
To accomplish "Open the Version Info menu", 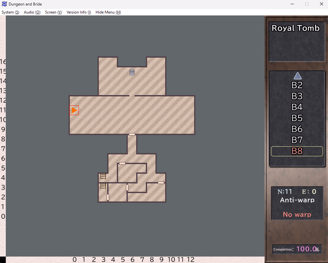I will click(79, 12).
